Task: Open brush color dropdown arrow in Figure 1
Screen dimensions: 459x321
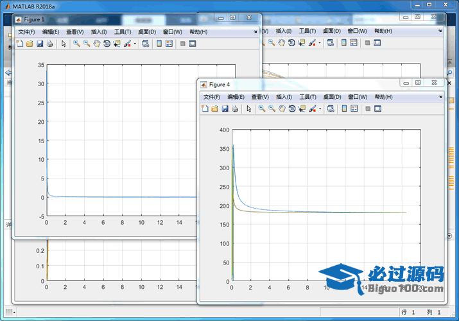Action: (135, 44)
